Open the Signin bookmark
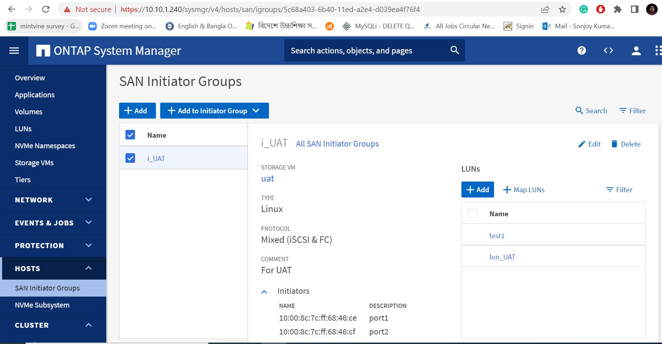Viewport: 662px width, 344px height. pos(518,26)
